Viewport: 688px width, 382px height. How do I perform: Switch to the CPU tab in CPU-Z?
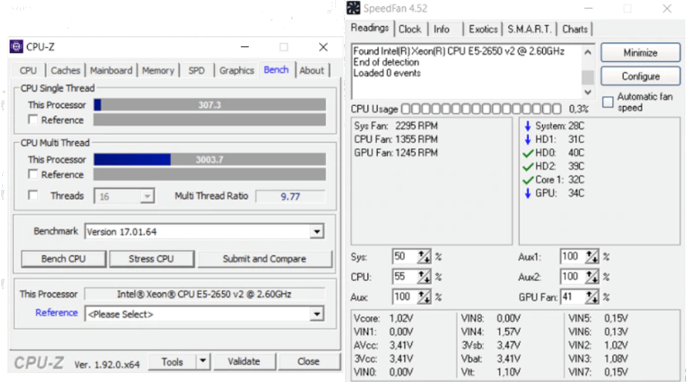pos(28,70)
